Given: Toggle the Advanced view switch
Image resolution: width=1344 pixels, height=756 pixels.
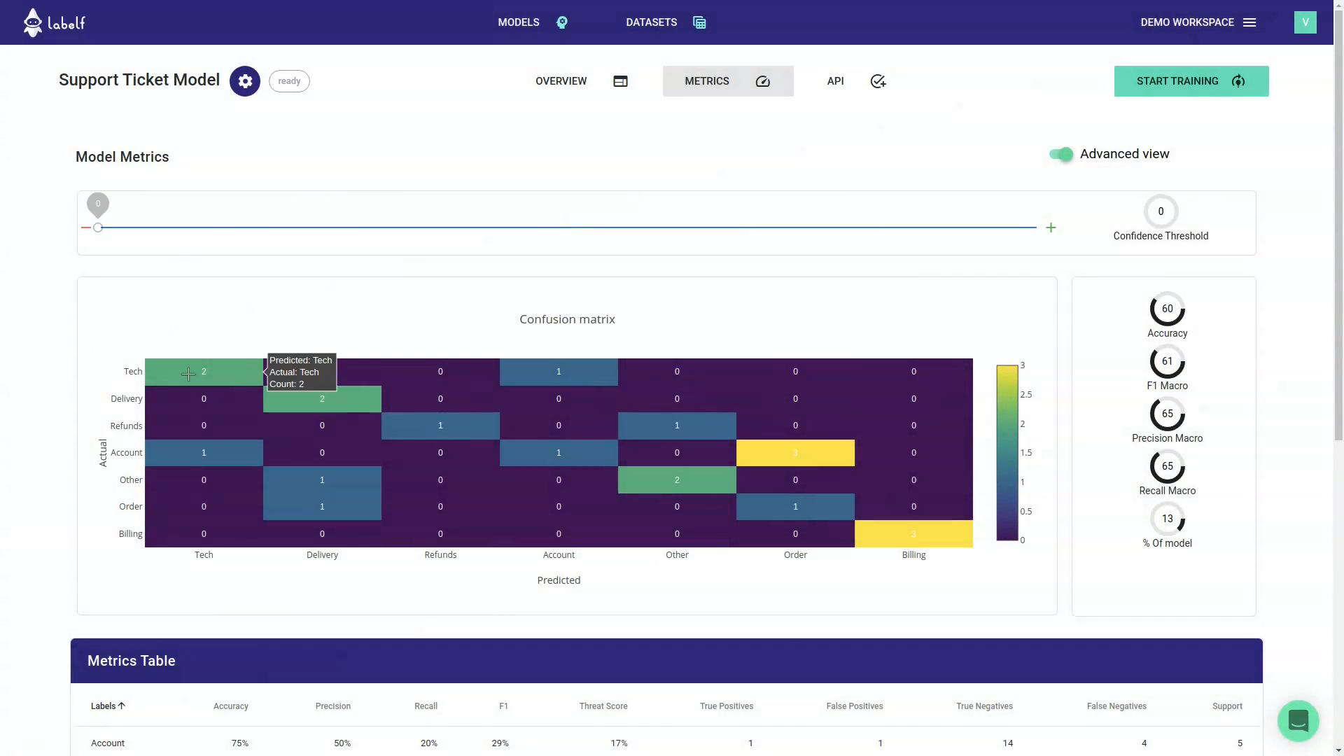Looking at the screenshot, I should (x=1061, y=154).
